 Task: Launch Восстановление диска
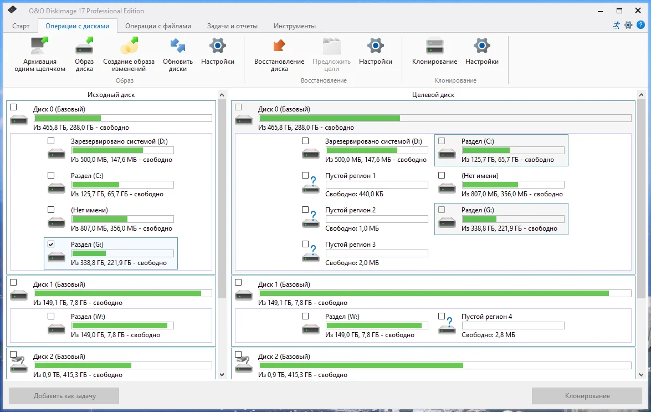(279, 45)
